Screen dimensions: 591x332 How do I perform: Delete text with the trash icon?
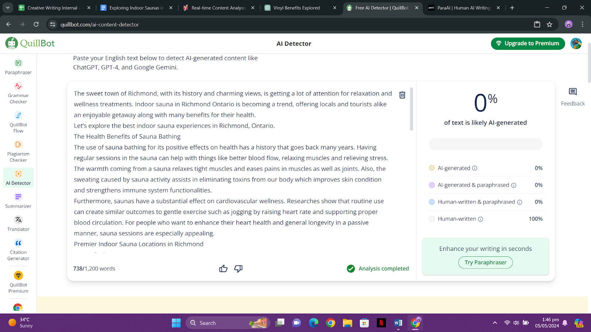(x=402, y=95)
